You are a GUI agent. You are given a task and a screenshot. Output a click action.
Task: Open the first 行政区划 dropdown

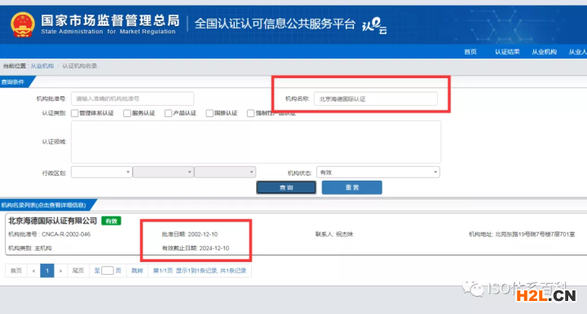pyautogui.click(x=101, y=172)
